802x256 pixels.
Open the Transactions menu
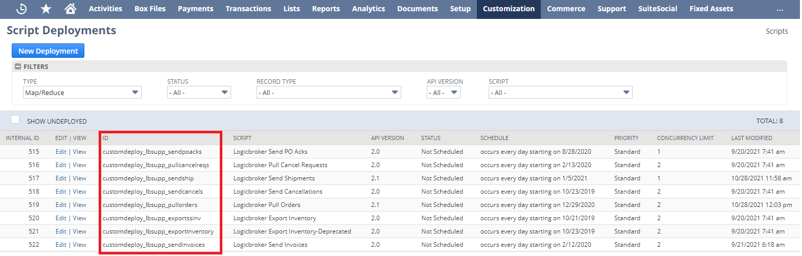tap(248, 9)
